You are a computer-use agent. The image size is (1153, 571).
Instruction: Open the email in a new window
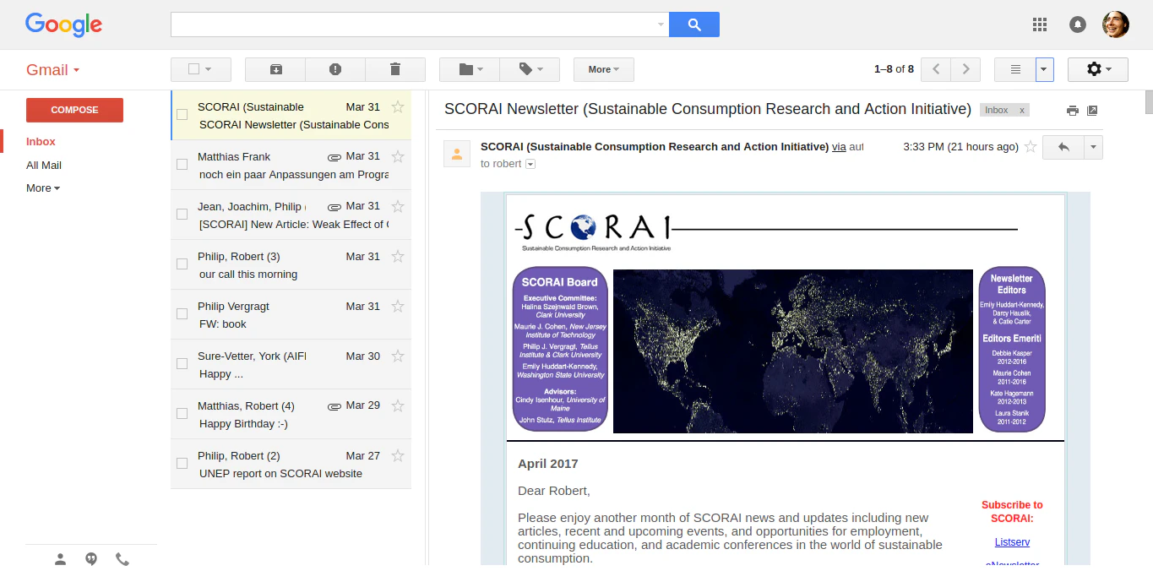pyautogui.click(x=1093, y=110)
